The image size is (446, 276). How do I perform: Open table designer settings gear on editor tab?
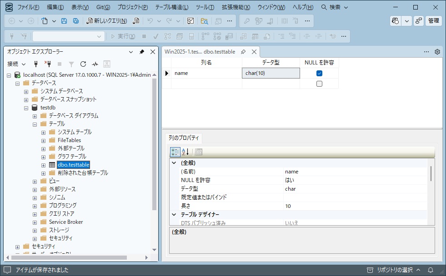pyautogui.click(x=436, y=52)
